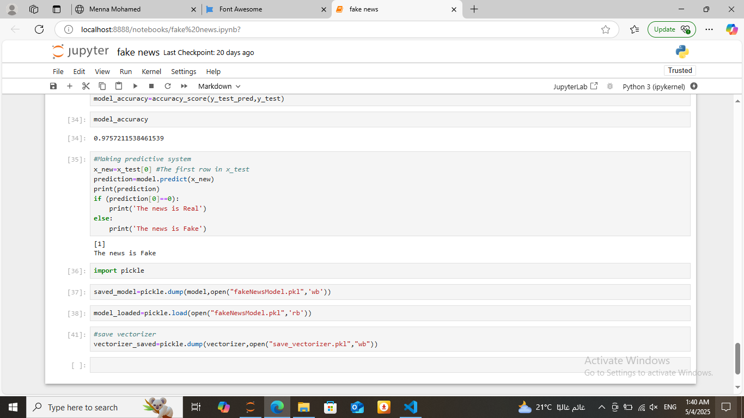
Task: Insert a cell below with plus icon
Action: (x=70, y=86)
